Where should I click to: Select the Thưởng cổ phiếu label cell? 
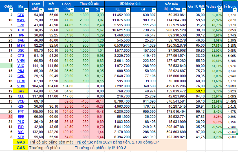pos(51,148)
